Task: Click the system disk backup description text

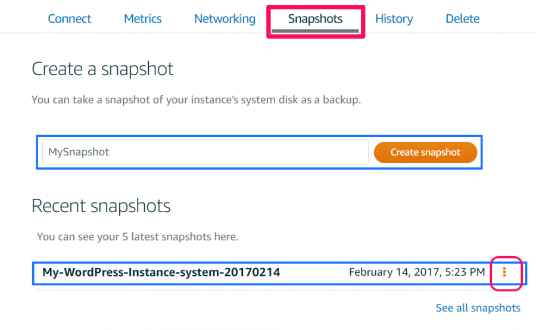Action: tap(196, 100)
